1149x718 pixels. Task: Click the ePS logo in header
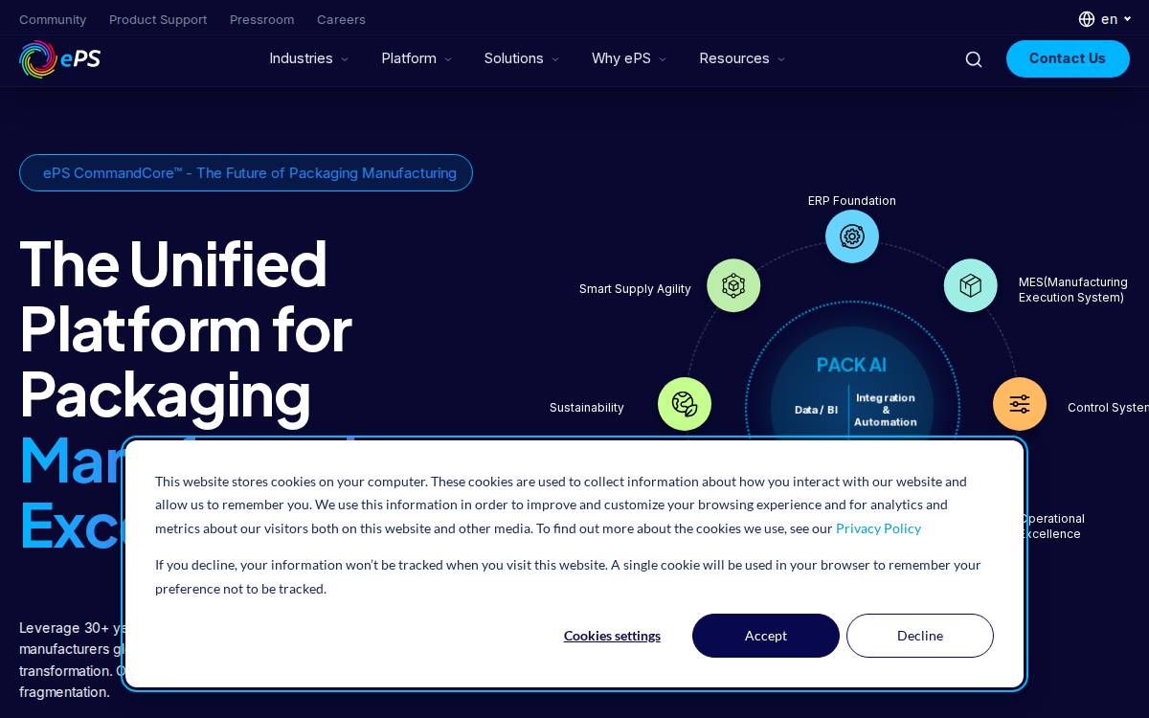59,59
